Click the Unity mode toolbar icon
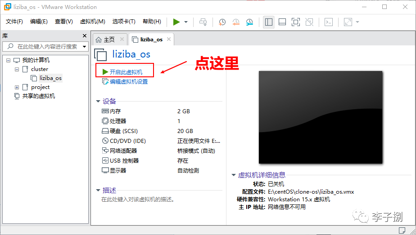Screen dimensions: 416x235 (309, 22)
